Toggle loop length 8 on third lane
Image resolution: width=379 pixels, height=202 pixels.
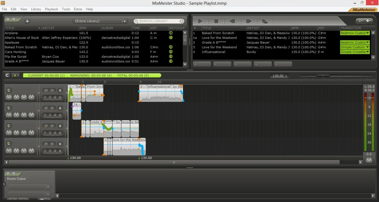click(60, 133)
